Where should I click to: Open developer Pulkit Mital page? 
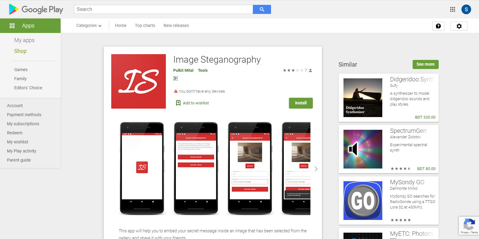[183, 70]
